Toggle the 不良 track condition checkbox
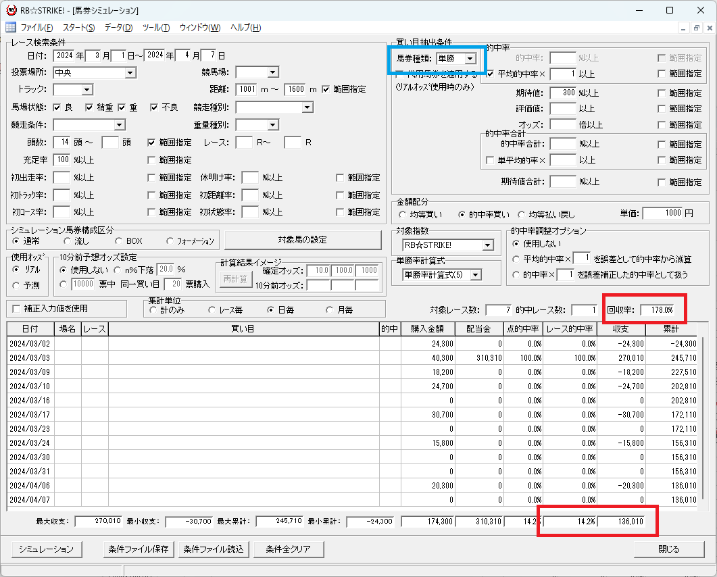This screenshot has height=577, width=717. coord(154,107)
